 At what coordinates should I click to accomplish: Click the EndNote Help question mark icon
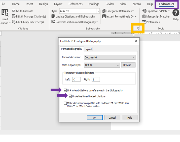click(175, 13)
